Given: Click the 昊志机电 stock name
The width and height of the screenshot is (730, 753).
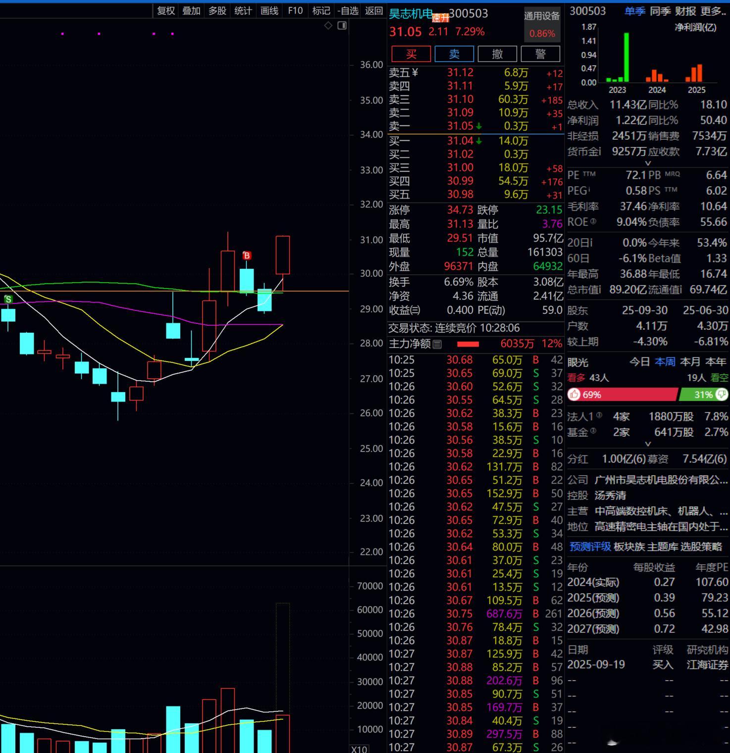Looking at the screenshot, I should click(x=411, y=14).
